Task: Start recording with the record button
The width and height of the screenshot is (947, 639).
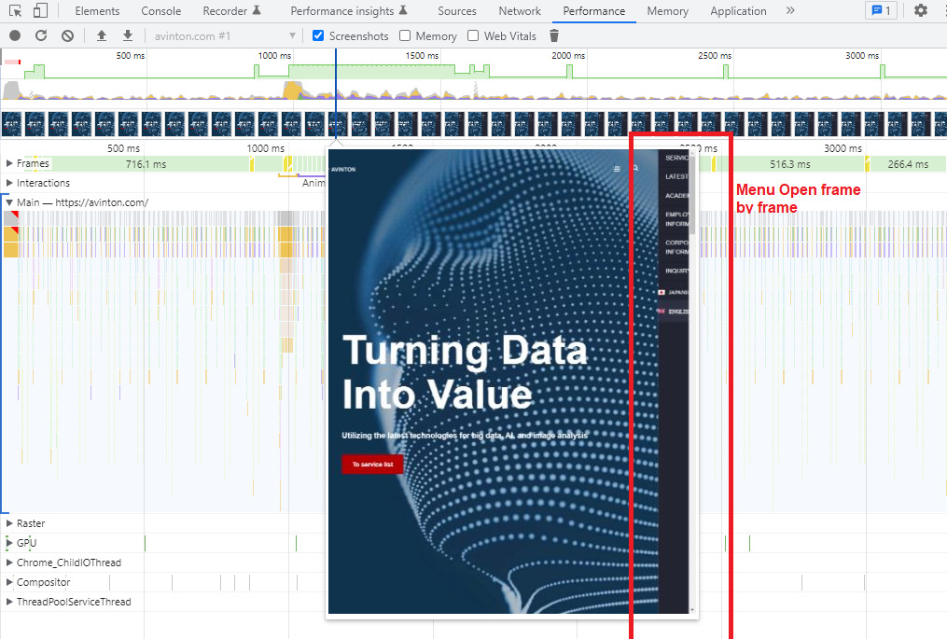Action: pyautogui.click(x=15, y=35)
